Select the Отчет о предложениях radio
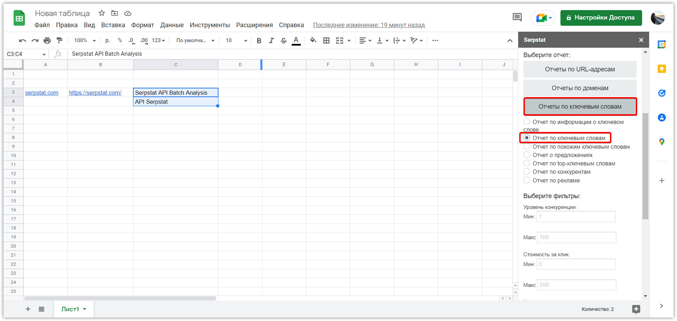The width and height of the screenshot is (677, 321). tap(527, 155)
